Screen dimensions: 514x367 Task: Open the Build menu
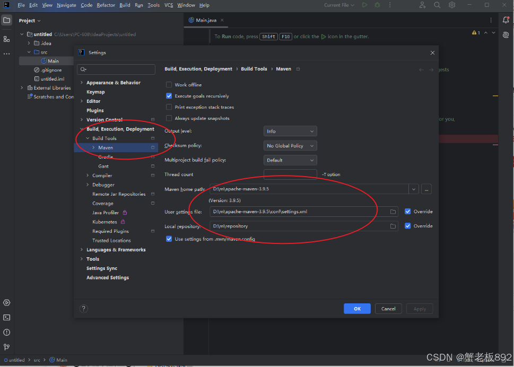point(125,5)
